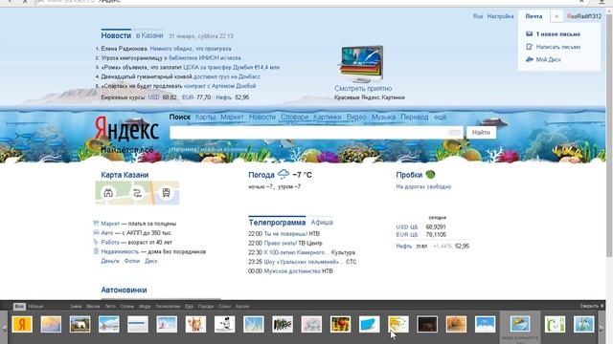This screenshot has width=613, height=344.
Task: Expand more services via ещё
Action: (441, 117)
